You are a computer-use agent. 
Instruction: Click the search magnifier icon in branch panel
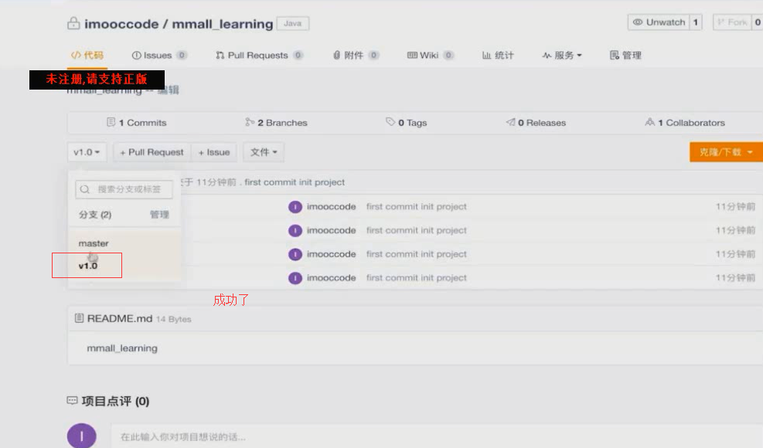tap(85, 189)
